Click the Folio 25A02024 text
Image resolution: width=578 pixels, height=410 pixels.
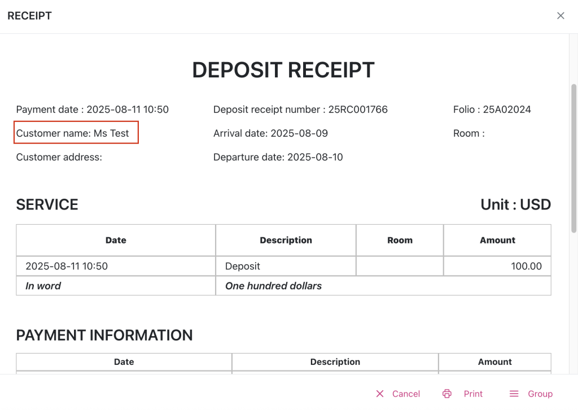(x=492, y=110)
